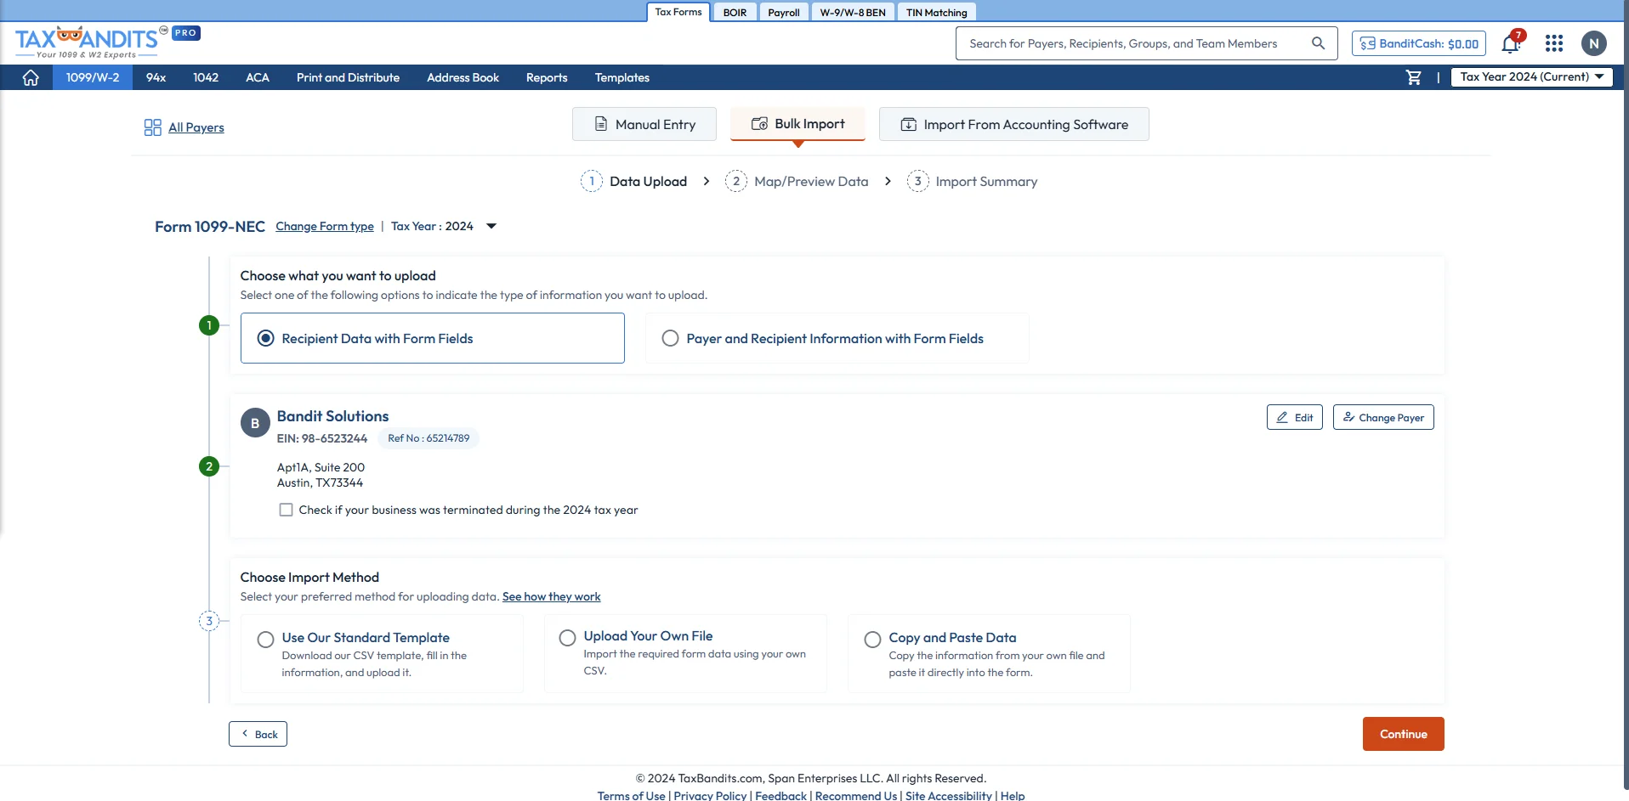Select Bulk Import method
Image resolution: width=1629 pixels, height=801 pixels.
(797, 124)
